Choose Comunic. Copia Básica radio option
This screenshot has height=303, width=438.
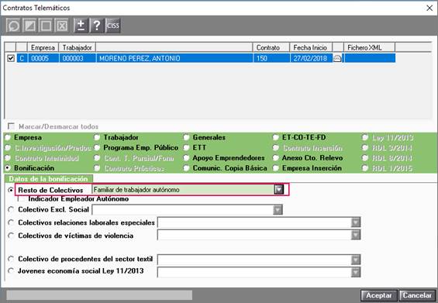(186, 168)
